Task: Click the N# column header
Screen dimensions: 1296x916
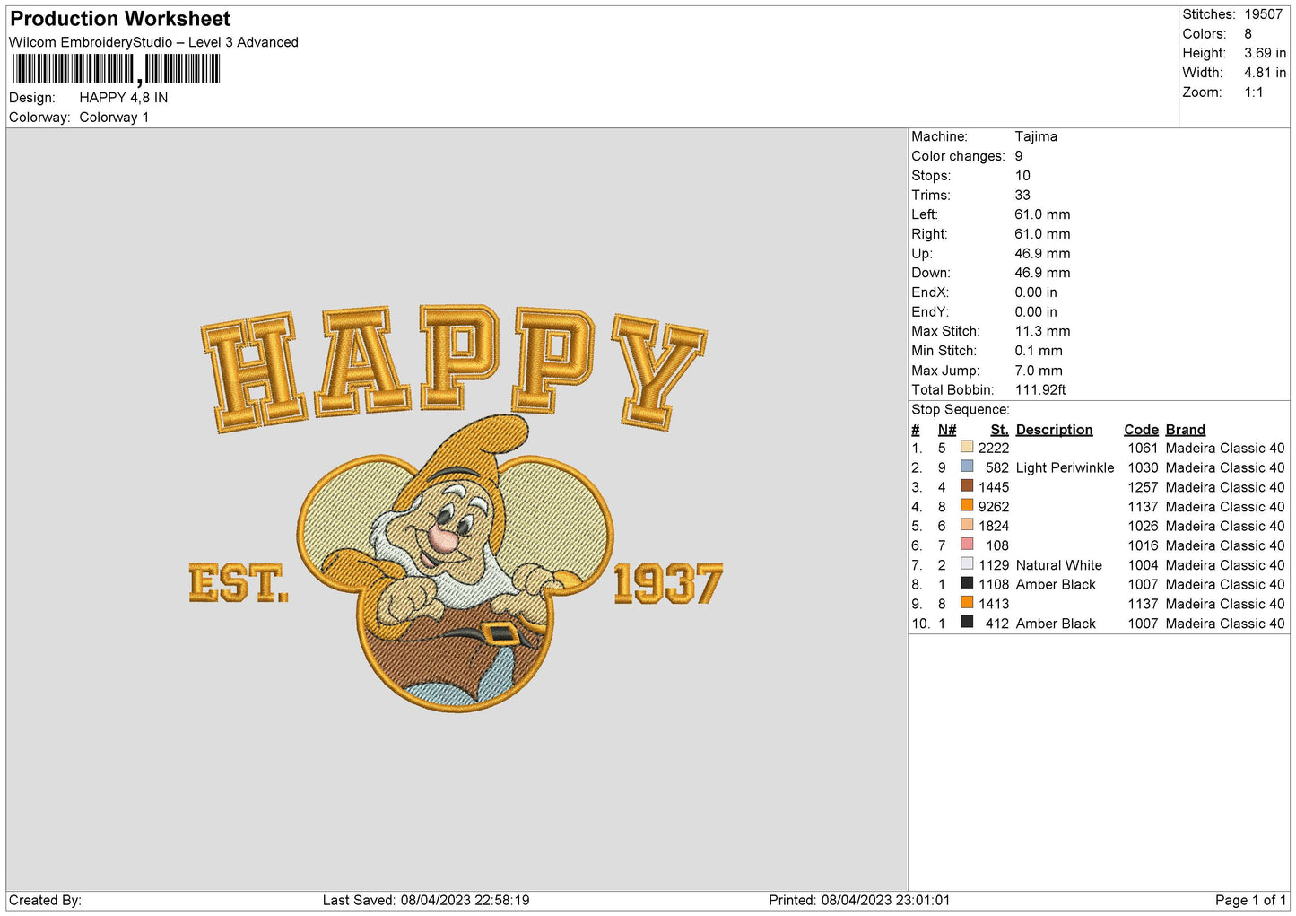Action: coord(946,430)
